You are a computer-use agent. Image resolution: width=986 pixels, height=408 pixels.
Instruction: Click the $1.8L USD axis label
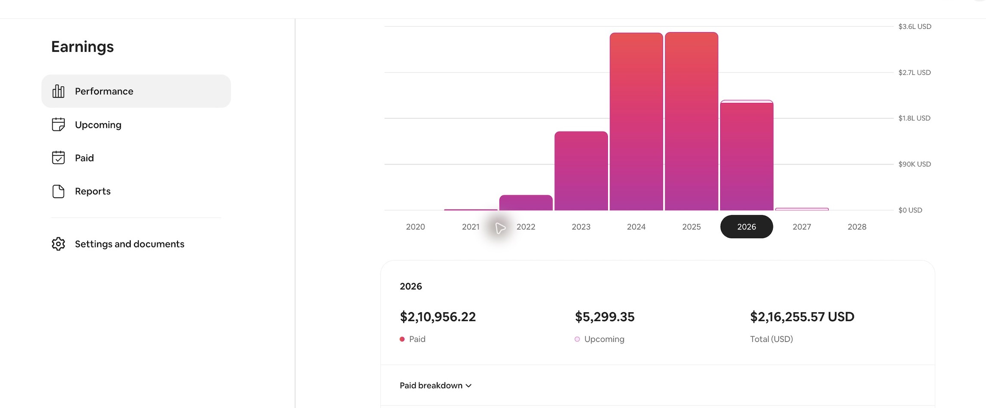[x=914, y=118]
